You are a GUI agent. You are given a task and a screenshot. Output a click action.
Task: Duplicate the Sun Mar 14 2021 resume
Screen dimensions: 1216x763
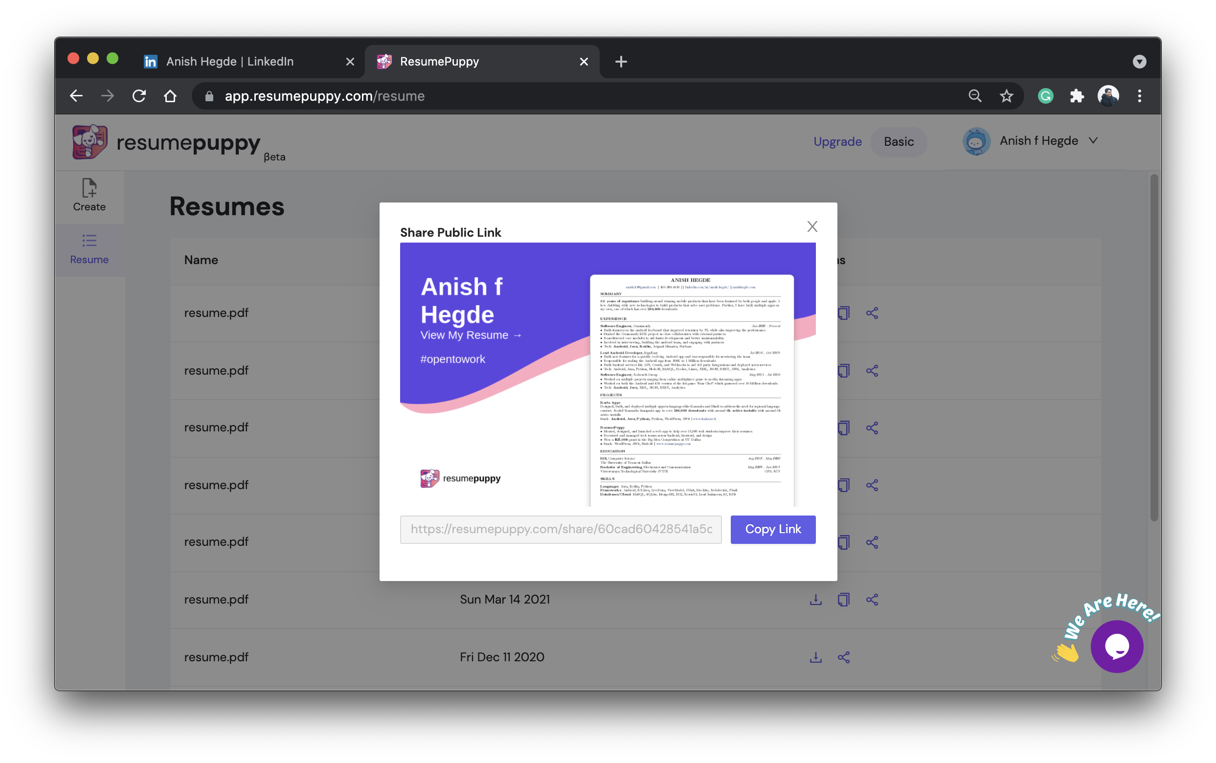coord(843,600)
